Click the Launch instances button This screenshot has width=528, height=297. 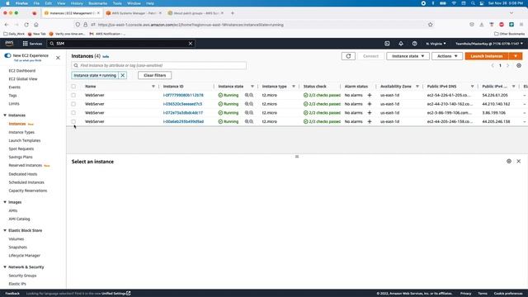coord(487,56)
